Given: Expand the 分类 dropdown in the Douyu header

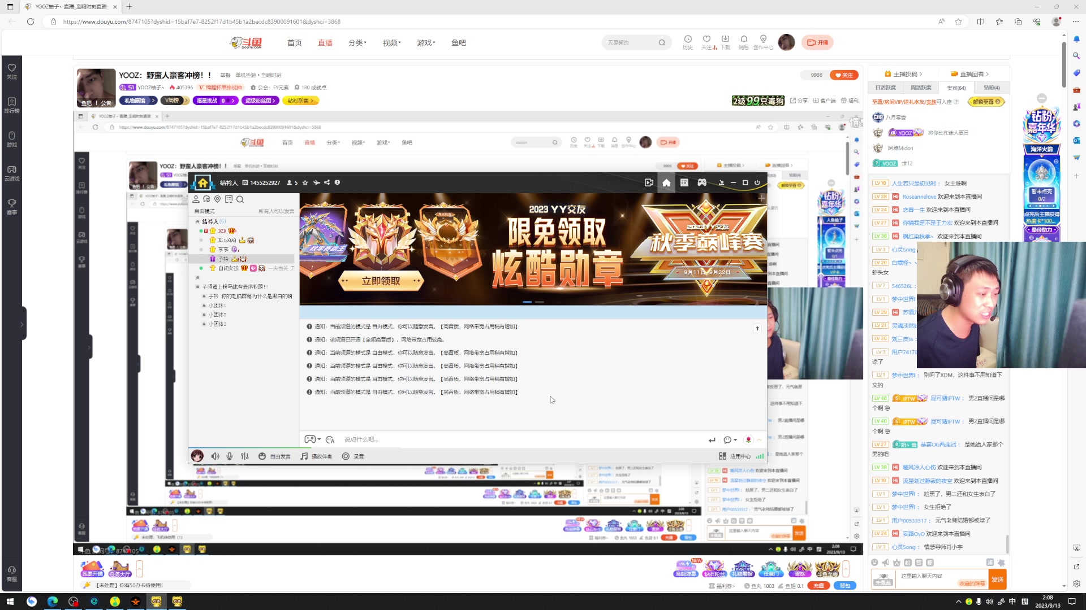Looking at the screenshot, I should (x=357, y=43).
